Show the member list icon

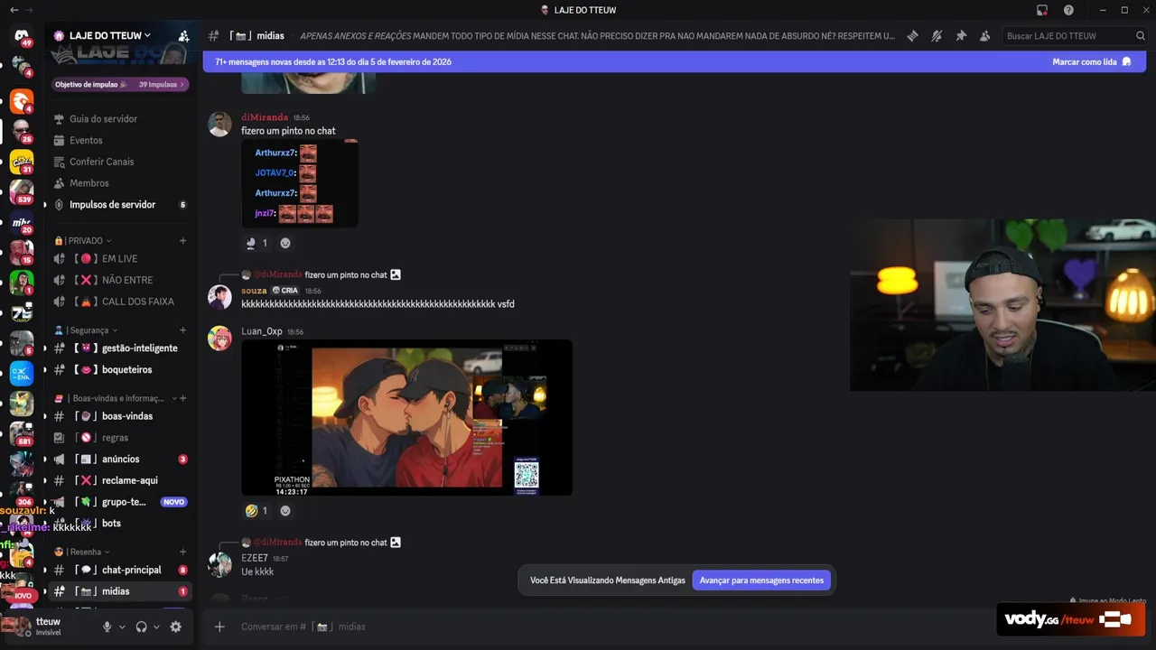click(985, 36)
